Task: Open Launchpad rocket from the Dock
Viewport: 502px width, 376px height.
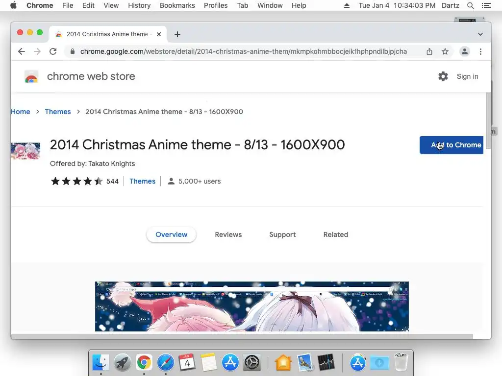Action: pos(122,363)
